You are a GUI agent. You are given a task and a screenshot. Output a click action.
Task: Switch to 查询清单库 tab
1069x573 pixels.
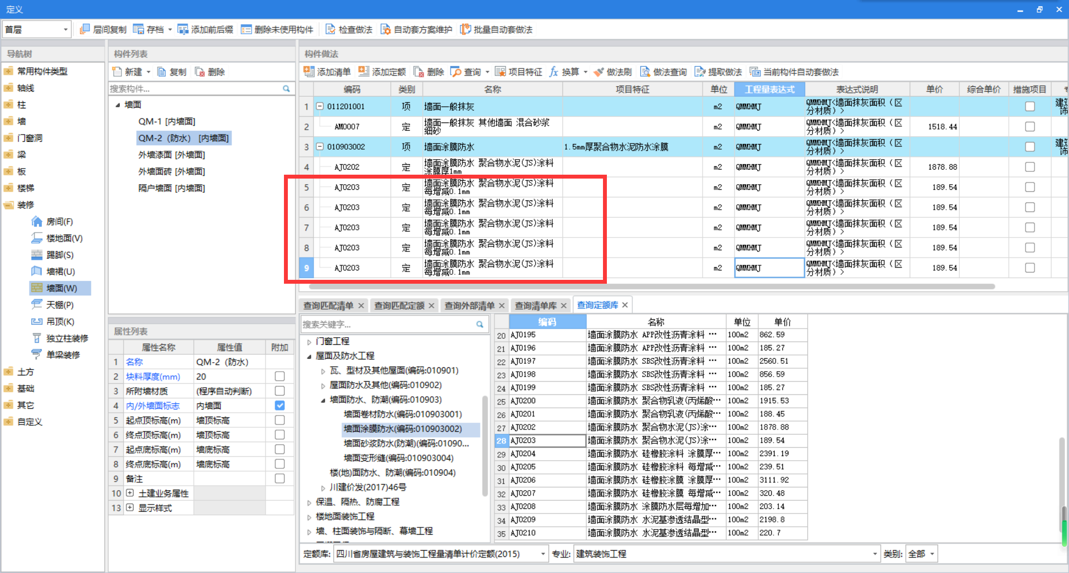(536, 305)
